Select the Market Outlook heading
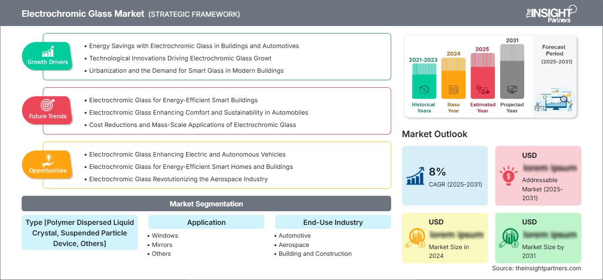 point(435,134)
